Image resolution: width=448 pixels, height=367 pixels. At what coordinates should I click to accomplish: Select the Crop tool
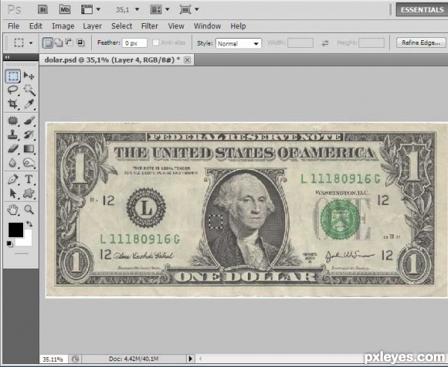13,104
